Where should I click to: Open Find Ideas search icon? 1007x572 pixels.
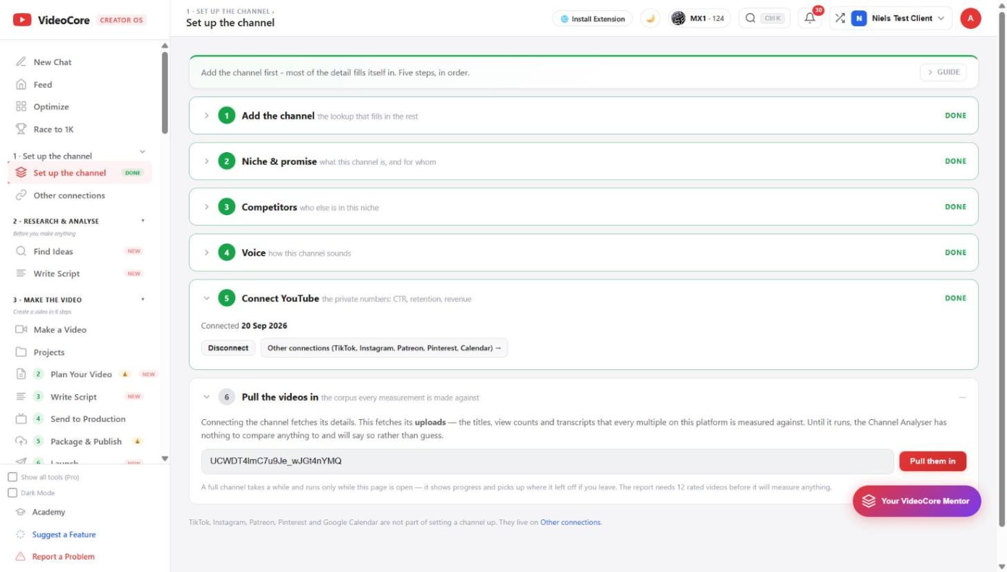(21, 251)
